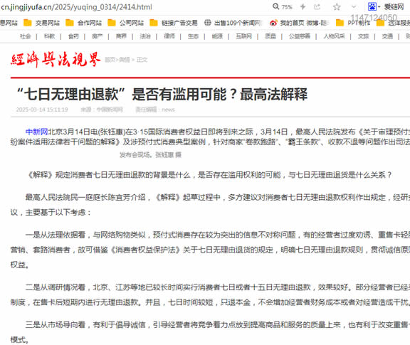
Task: Open the Weibo 我的首页 bookmark
Action: pos(299,23)
